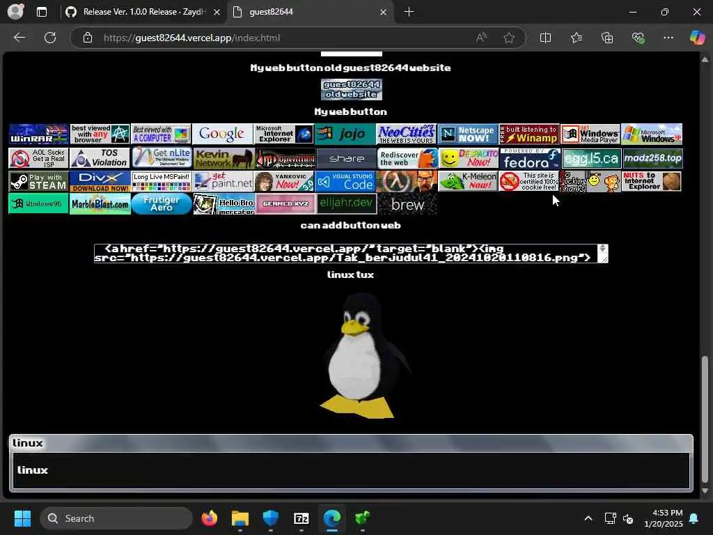Click the green Windows96 web button
This screenshot has height=535, width=713.
pyautogui.click(x=39, y=204)
